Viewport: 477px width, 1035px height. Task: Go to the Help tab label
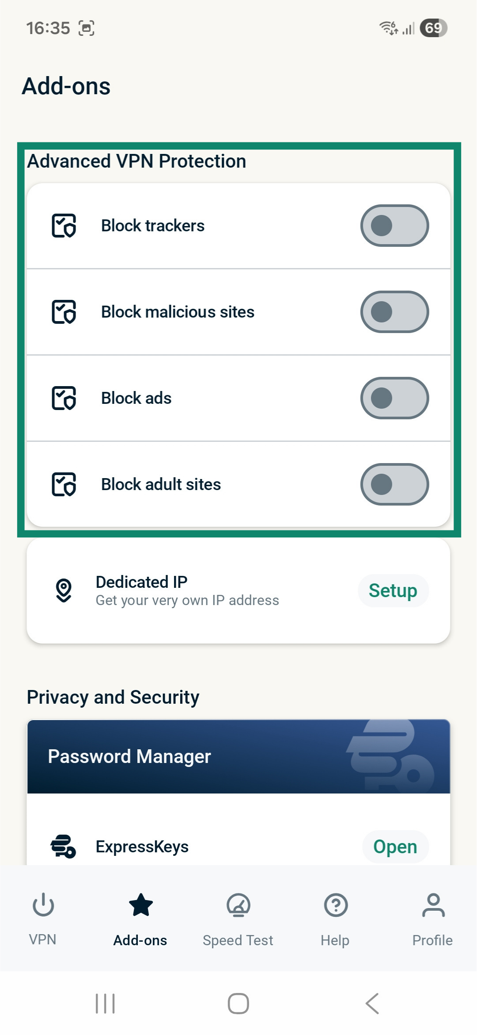point(335,940)
